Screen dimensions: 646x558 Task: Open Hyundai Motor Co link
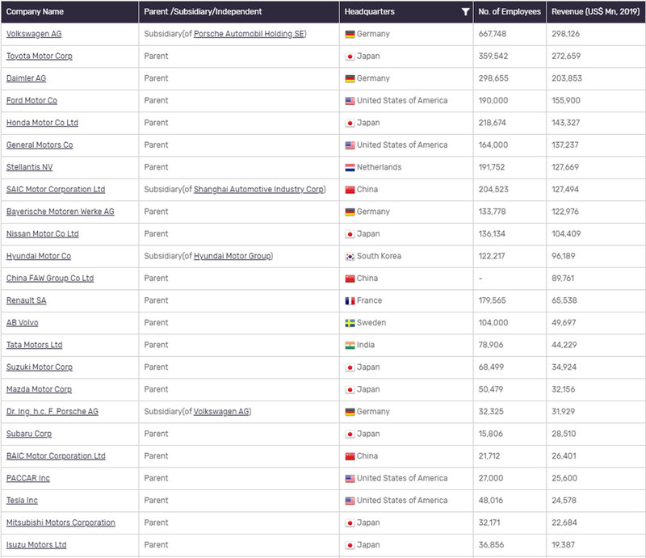pos(38,256)
